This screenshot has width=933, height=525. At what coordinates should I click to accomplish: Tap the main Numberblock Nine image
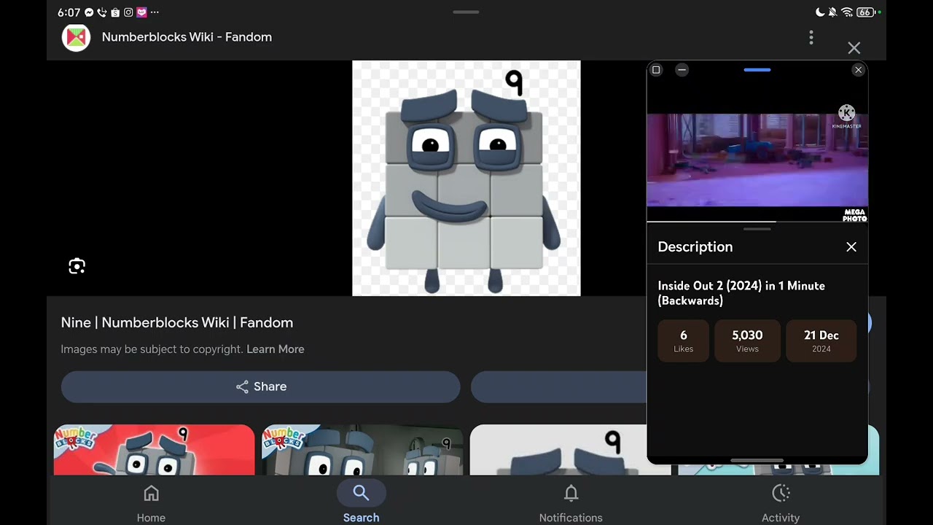click(466, 178)
